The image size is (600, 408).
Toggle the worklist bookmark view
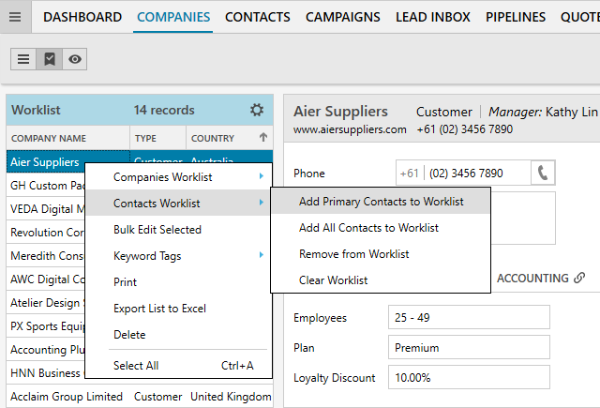click(x=50, y=58)
